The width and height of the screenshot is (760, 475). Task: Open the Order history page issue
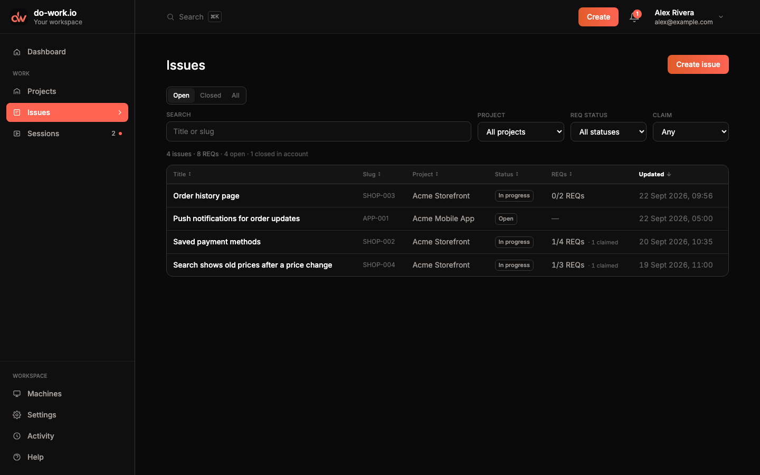point(206,196)
